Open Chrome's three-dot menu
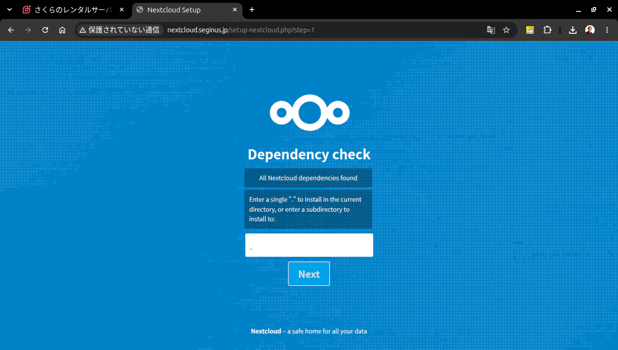618x350 pixels. click(x=607, y=30)
